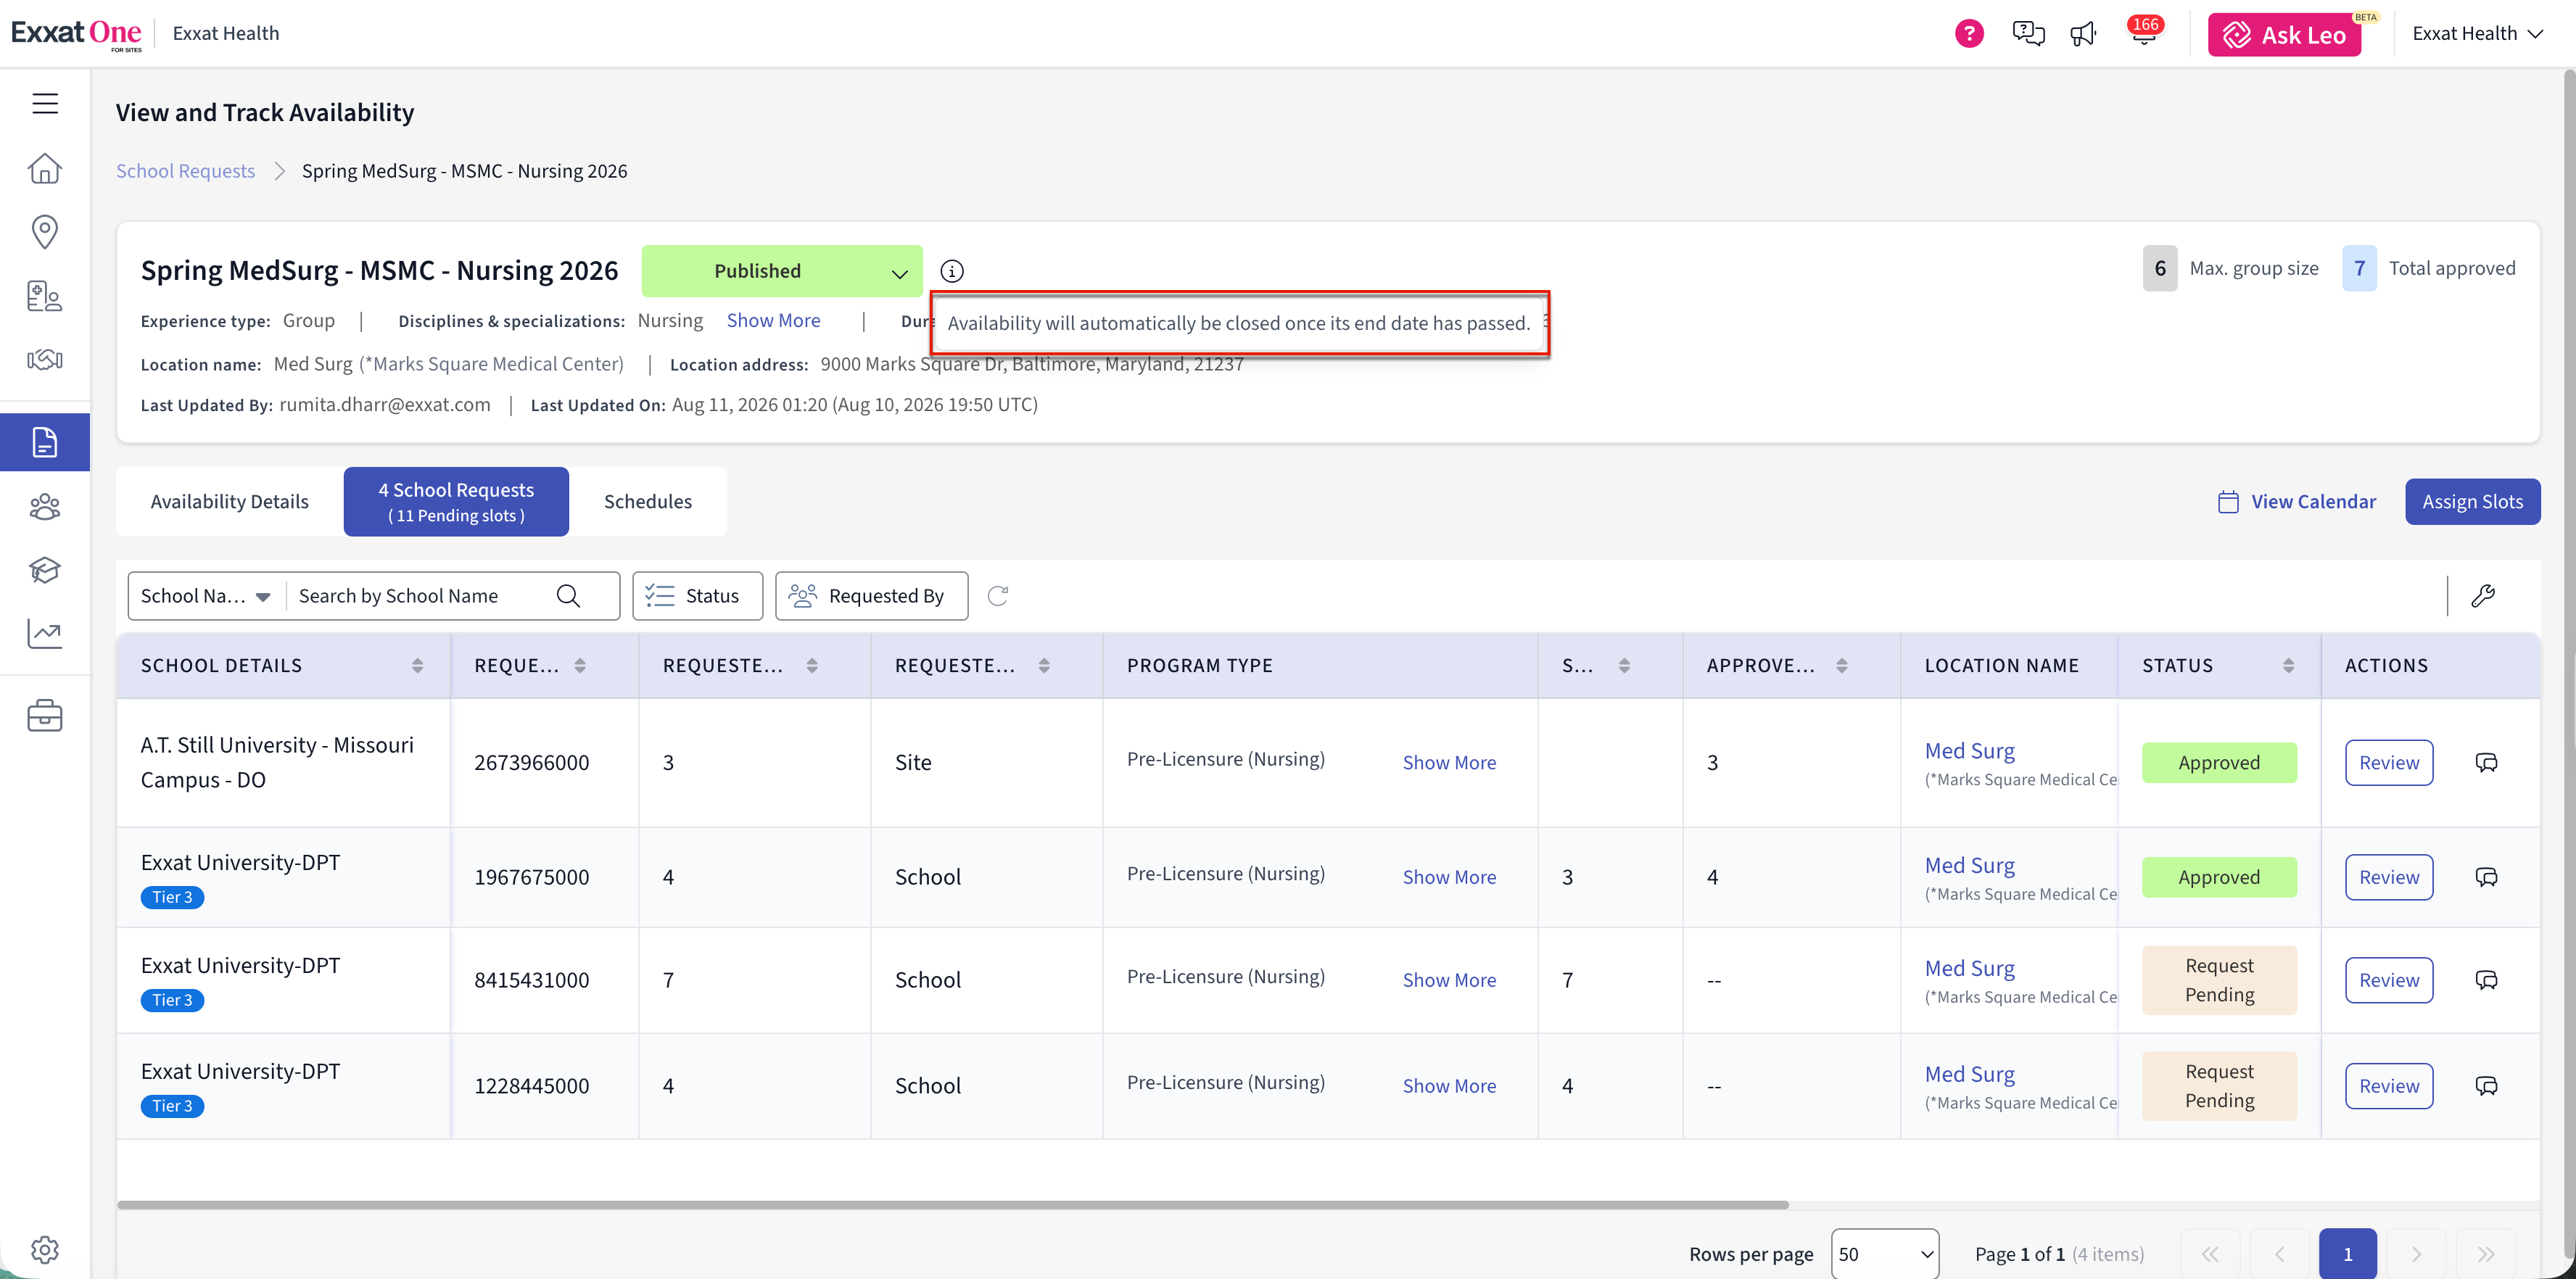Click the refresh icon next to Requested By
2576x1279 pixels.
click(998, 596)
